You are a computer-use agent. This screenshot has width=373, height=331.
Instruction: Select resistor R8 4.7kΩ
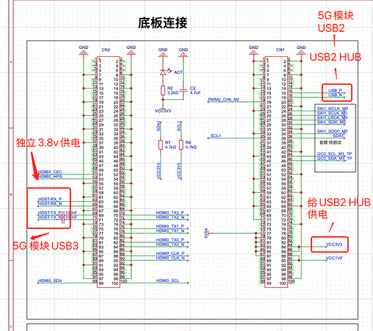point(181,145)
